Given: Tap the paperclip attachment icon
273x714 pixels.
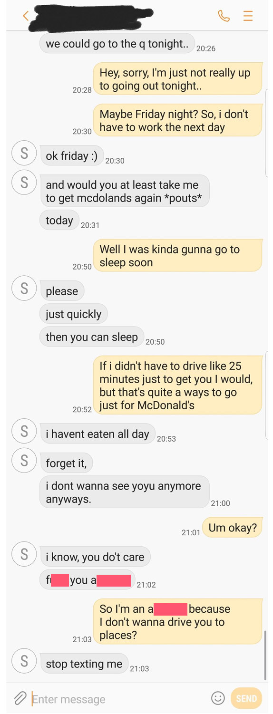Looking at the screenshot, I should click(x=19, y=698).
